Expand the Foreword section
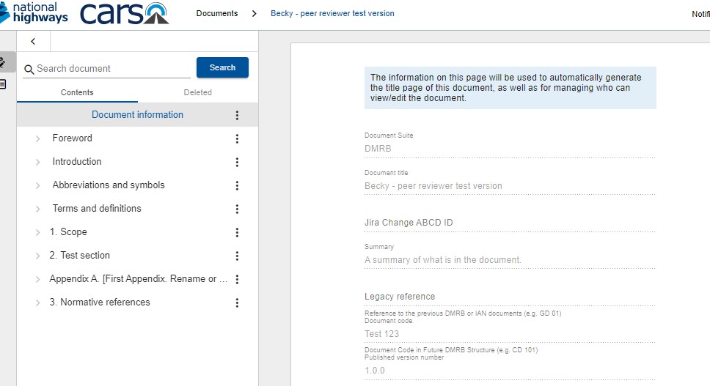 [38, 138]
